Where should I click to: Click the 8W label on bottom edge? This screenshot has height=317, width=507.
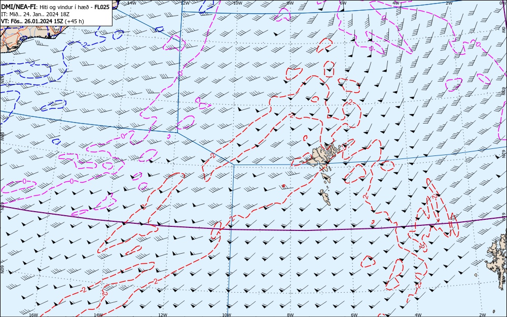pos(291,315)
